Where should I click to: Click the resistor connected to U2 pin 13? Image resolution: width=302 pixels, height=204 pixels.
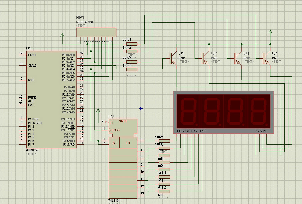[x=164, y=191]
